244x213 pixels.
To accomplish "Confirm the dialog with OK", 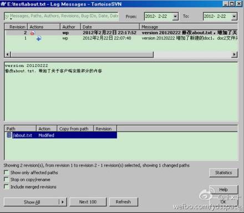I will click(x=223, y=202).
